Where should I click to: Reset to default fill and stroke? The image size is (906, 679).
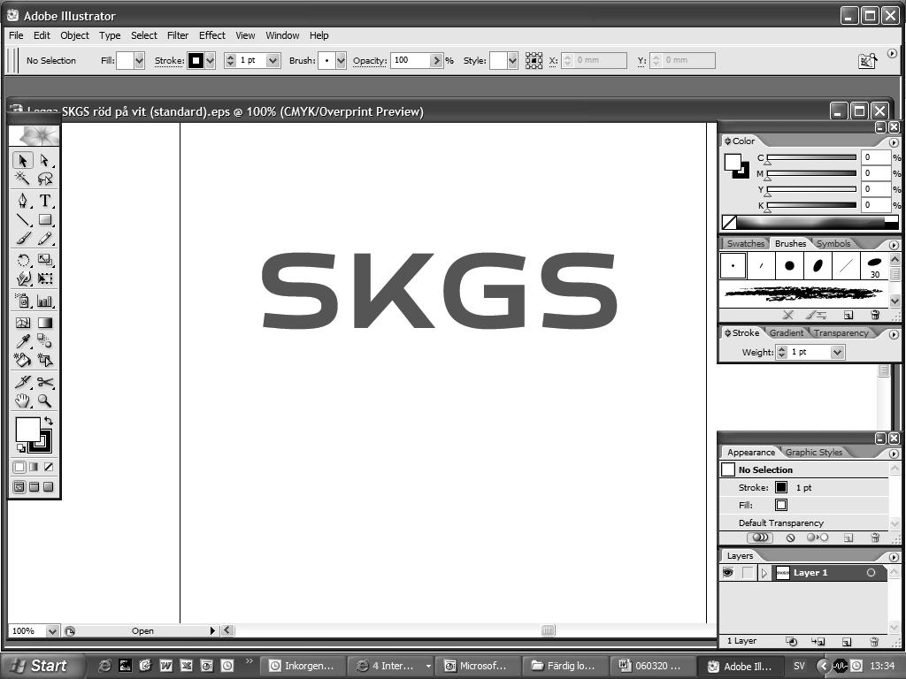pos(21,448)
